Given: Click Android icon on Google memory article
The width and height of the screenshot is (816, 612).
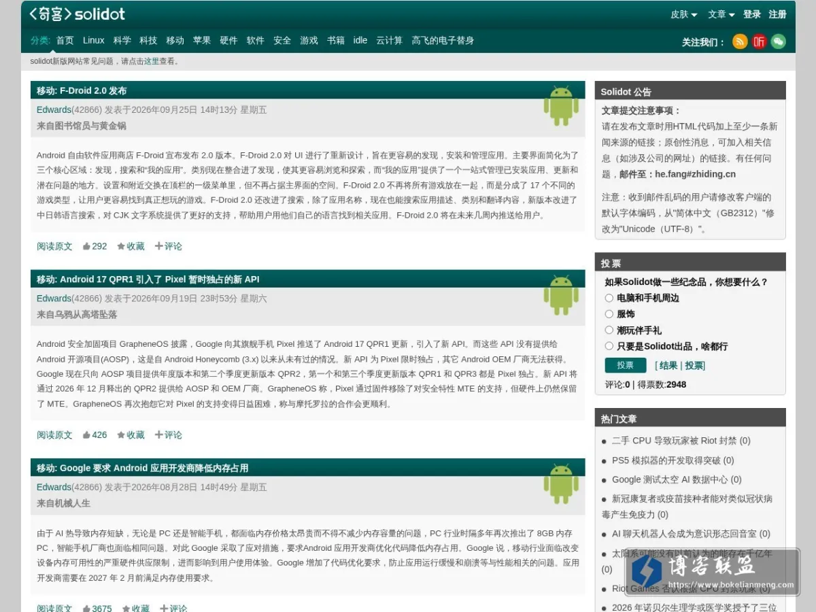Looking at the screenshot, I should pyautogui.click(x=561, y=483).
